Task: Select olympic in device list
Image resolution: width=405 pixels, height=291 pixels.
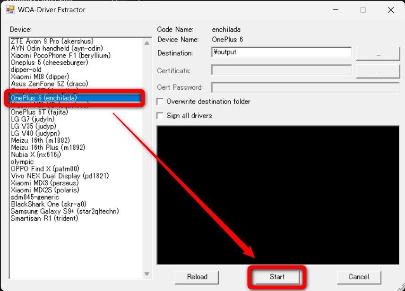Action: pyautogui.click(x=22, y=162)
